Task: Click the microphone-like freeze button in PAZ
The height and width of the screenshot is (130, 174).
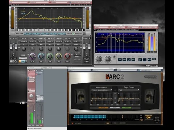Action: (129, 60)
